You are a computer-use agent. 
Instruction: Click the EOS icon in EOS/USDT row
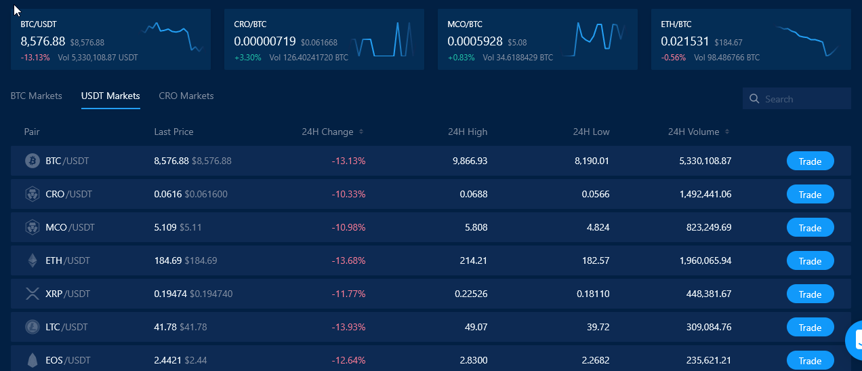click(x=32, y=360)
